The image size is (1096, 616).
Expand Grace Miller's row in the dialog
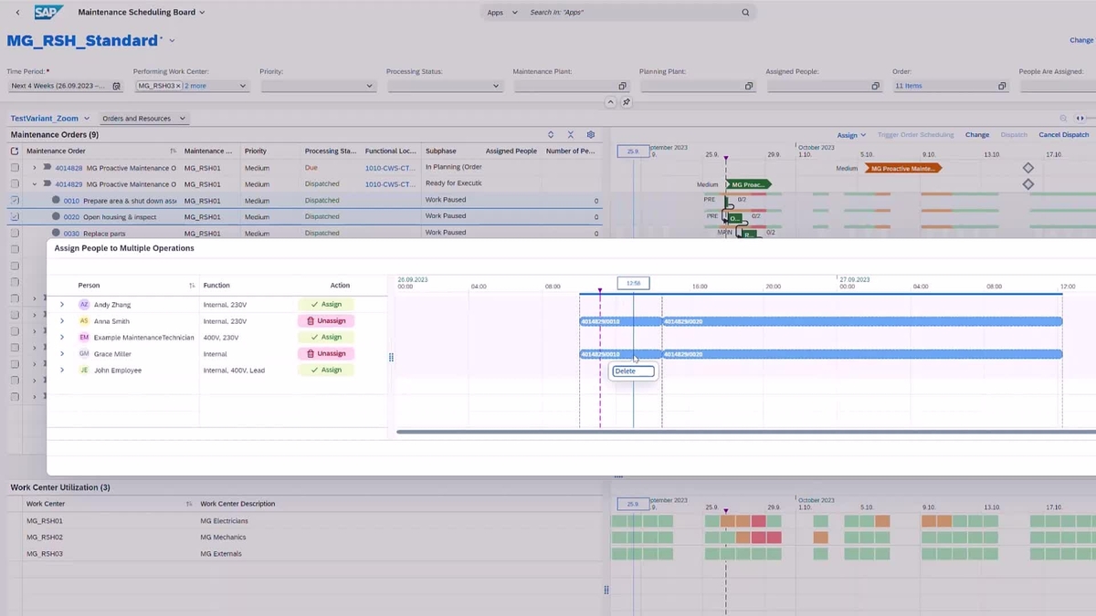pyautogui.click(x=61, y=353)
